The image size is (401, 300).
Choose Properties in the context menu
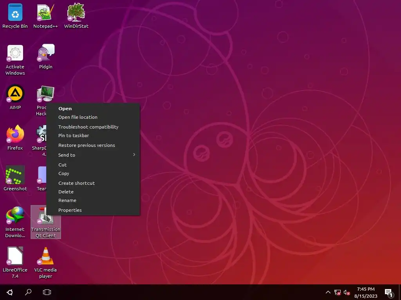click(x=93, y=210)
